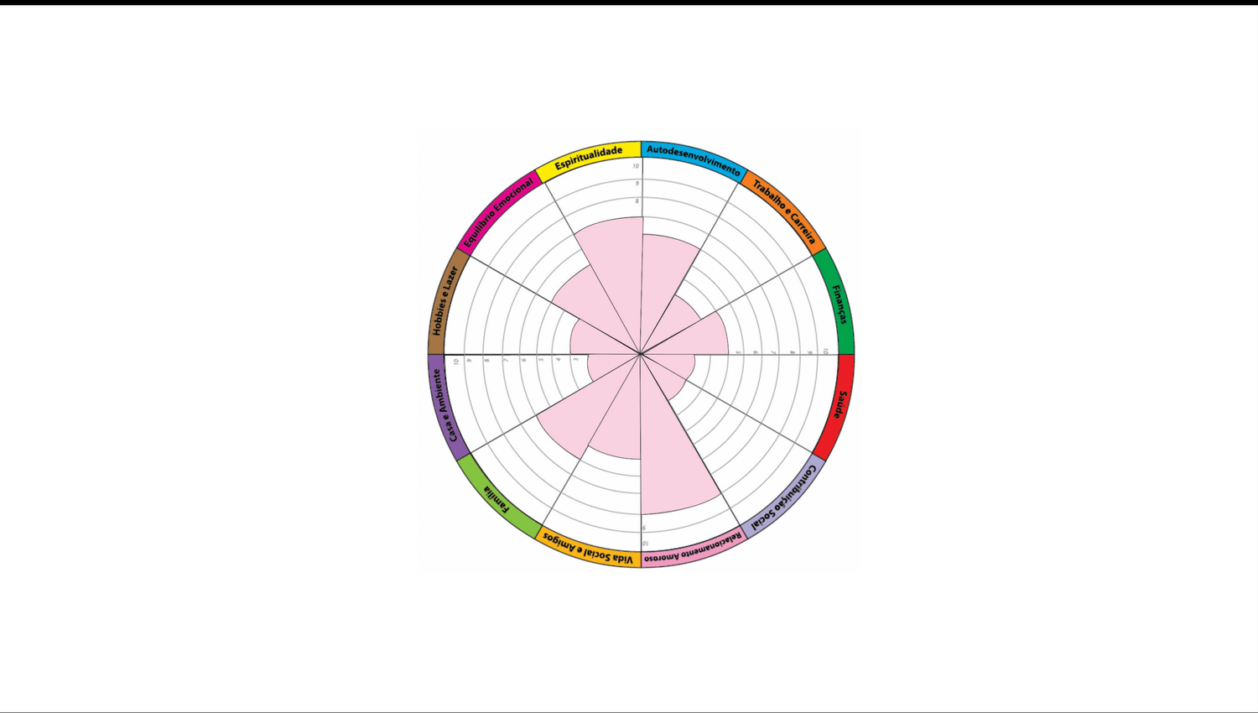Viewport: 1258px width, 713px height.
Task: Click the orange Trabalho e Carreira label
Action: [784, 212]
